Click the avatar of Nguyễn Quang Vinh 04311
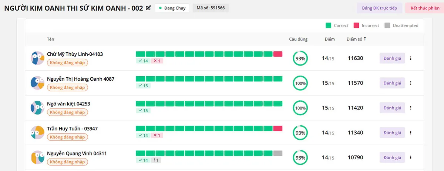Viewport: 444px width, 171px height. 37,158
